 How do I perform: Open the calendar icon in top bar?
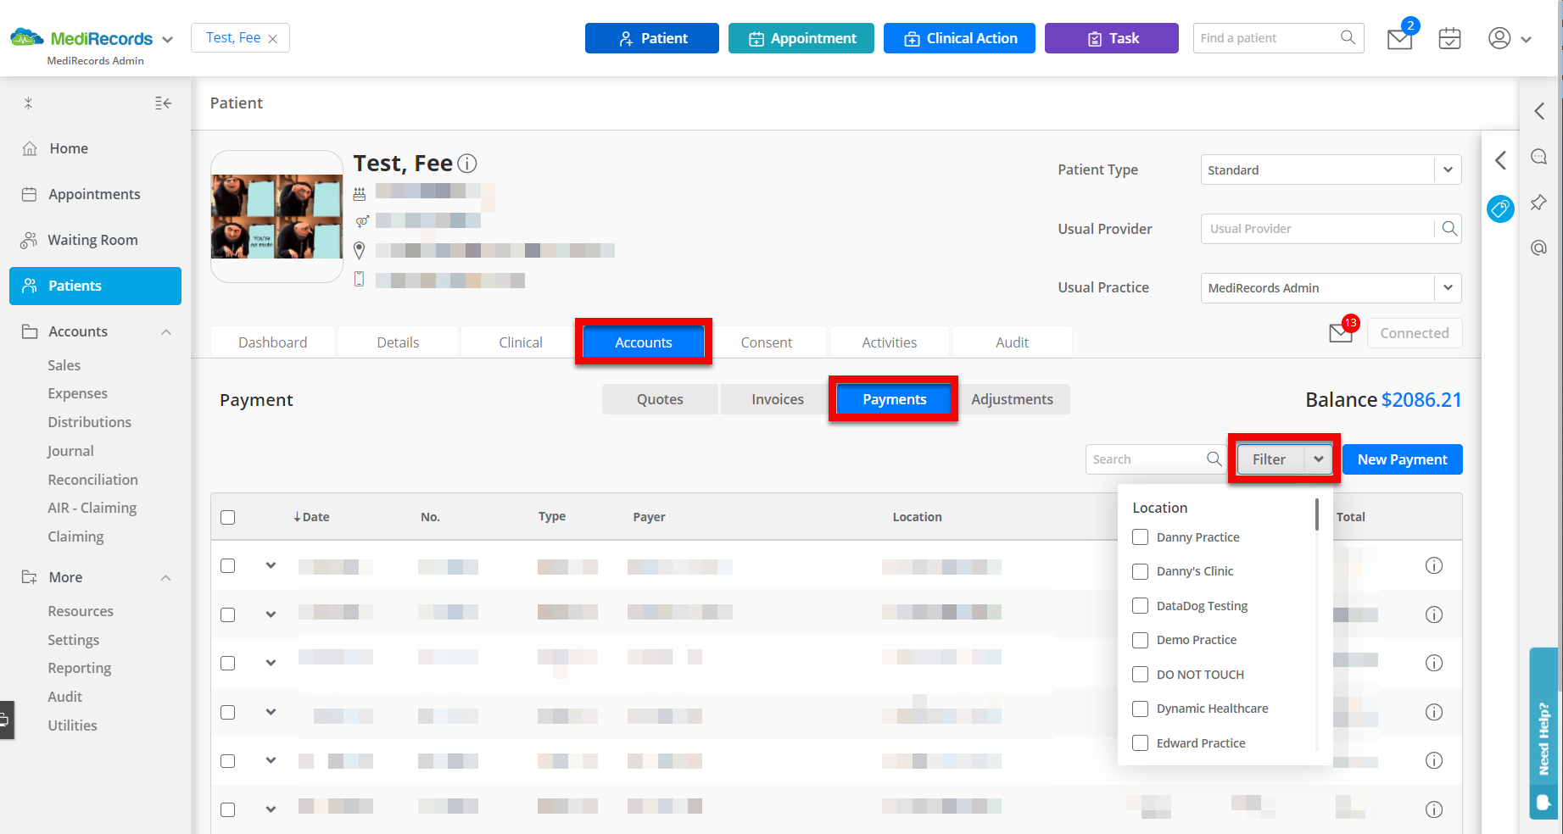[1450, 38]
